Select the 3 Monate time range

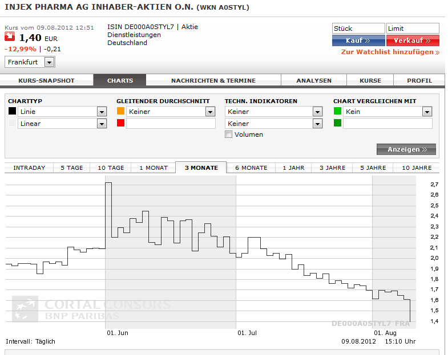point(201,168)
